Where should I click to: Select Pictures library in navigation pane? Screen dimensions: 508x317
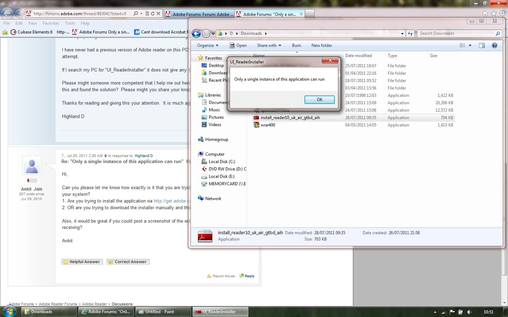213,117
